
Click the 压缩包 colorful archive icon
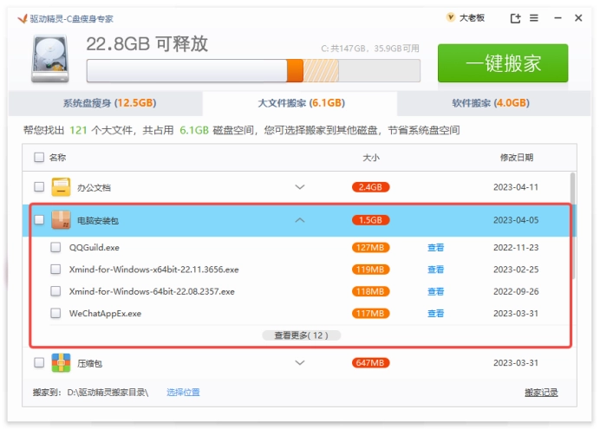click(61, 362)
